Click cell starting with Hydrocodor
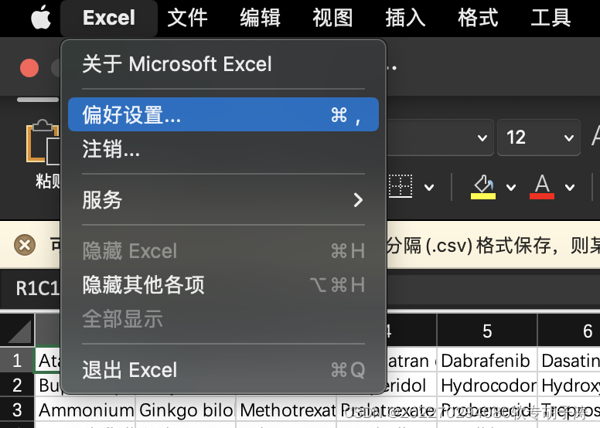The width and height of the screenshot is (600, 428). [x=487, y=386]
